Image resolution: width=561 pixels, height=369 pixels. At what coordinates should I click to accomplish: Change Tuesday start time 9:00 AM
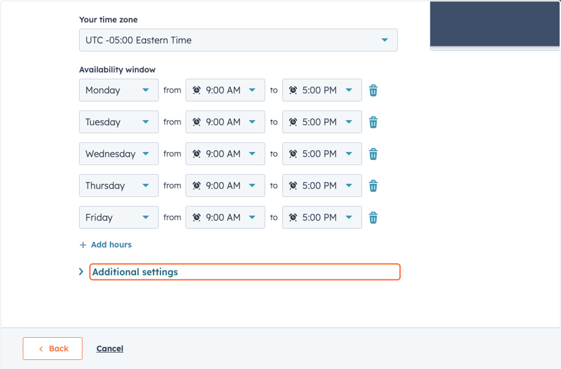(225, 122)
